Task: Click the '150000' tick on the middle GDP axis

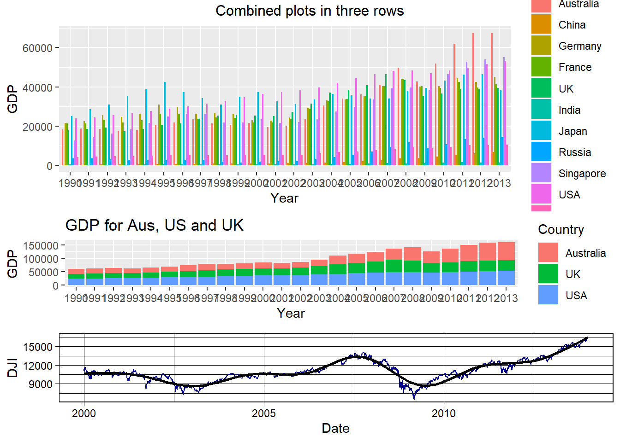Action: click(x=41, y=246)
